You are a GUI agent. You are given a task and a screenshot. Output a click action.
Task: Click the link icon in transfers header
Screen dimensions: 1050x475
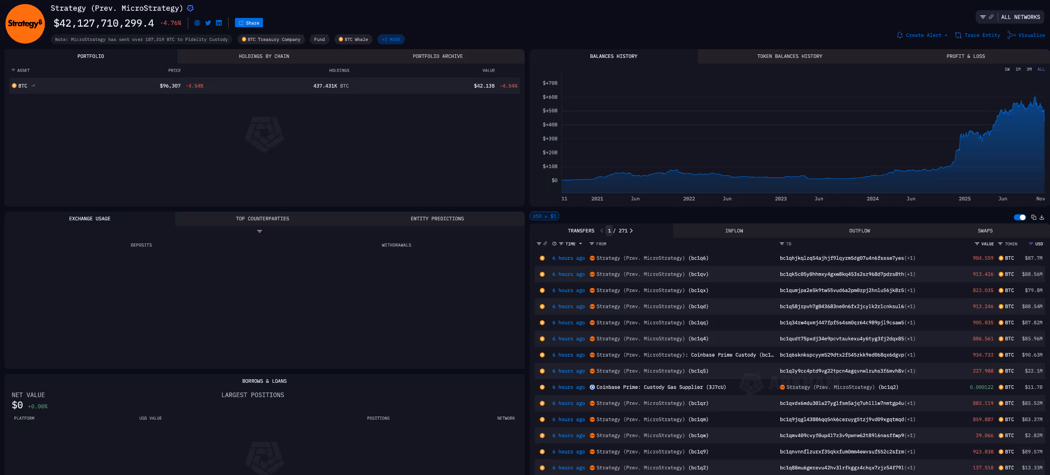(x=545, y=244)
